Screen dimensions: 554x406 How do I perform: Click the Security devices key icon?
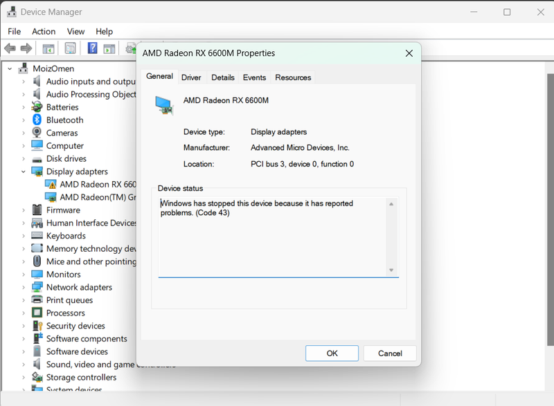click(37, 326)
